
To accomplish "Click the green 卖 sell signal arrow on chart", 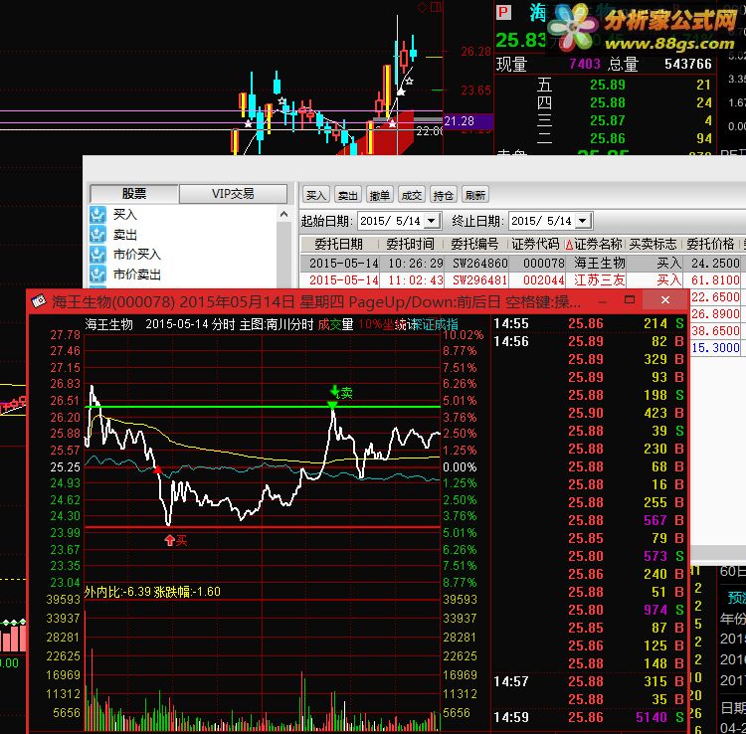I will [334, 392].
